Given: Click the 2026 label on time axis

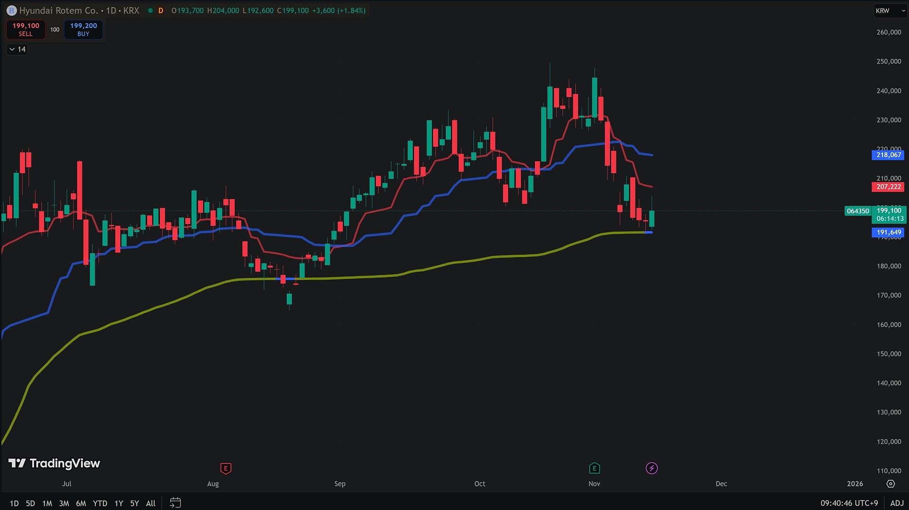Looking at the screenshot, I should (855, 484).
